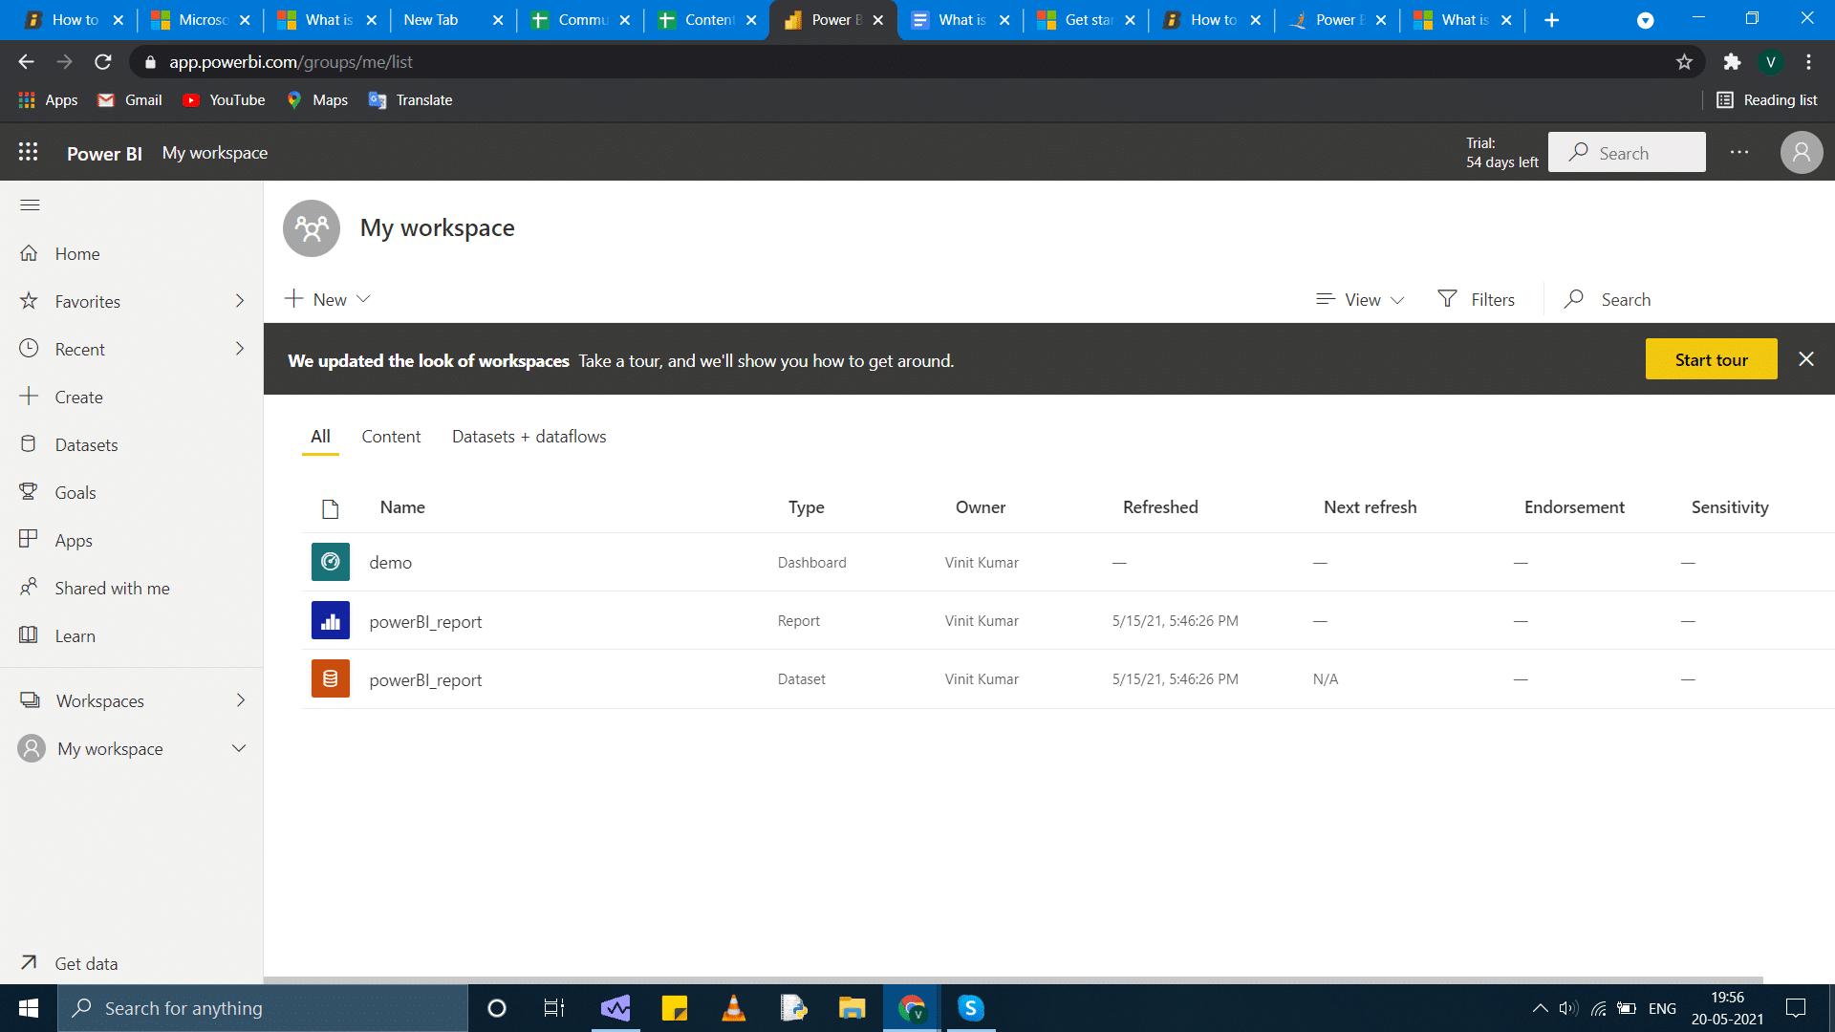The height and width of the screenshot is (1032, 1835).
Task: Click the horizontal scrollbar at bottom
Action: pyautogui.click(x=1013, y=979)
